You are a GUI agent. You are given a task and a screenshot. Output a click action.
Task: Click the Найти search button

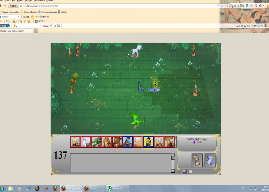pos(45,26)
